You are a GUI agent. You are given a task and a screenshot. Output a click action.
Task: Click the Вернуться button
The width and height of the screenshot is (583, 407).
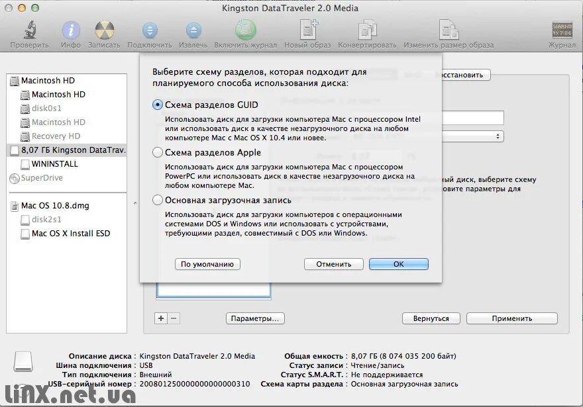(x=431, y=318)
